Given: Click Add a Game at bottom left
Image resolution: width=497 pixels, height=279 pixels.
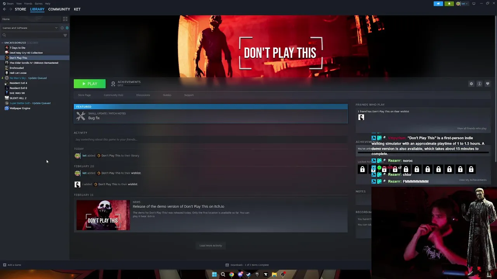Looking at the screenshot, I should pyautogui.click(x=12, y=265).
